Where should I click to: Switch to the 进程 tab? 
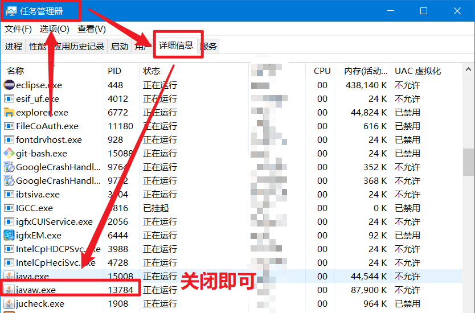click(x=14, y=46)
